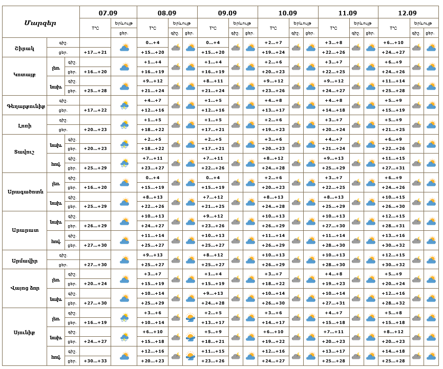Click Լոռի night cloud icon under 10.09
Screen dimensions: 443x369
[296, 125]
